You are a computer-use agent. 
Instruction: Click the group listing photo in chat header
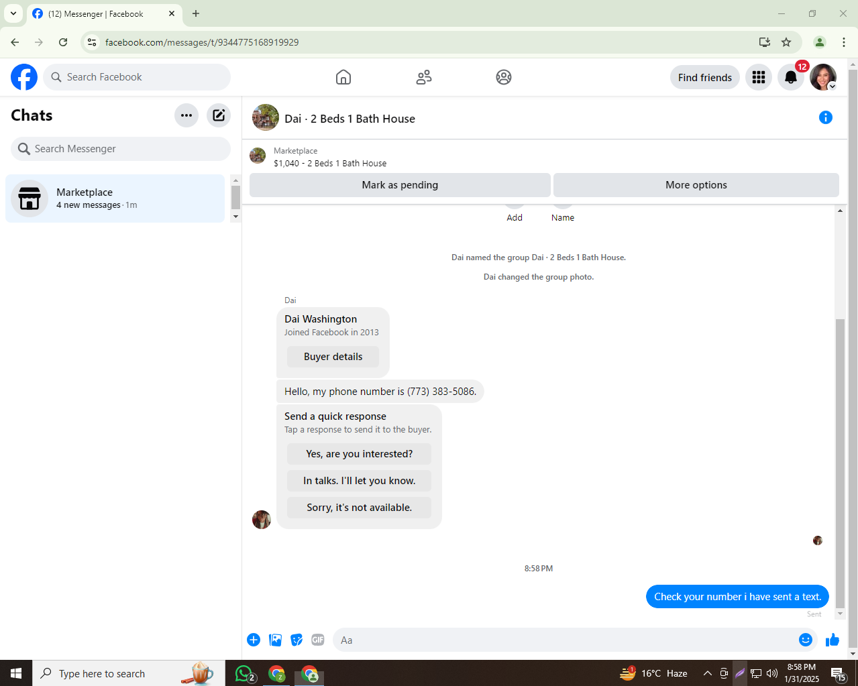[266, 117]
